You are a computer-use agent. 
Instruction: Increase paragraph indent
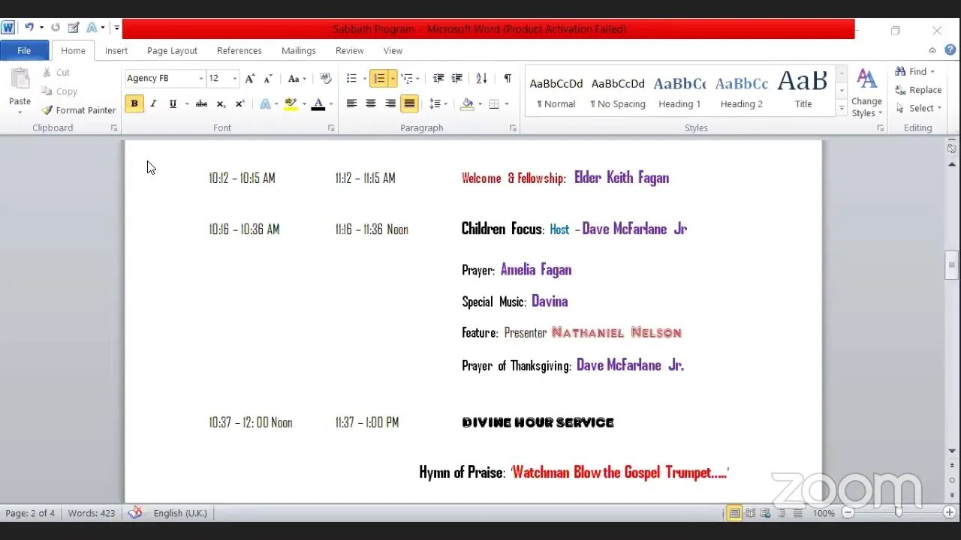(458, 79)
